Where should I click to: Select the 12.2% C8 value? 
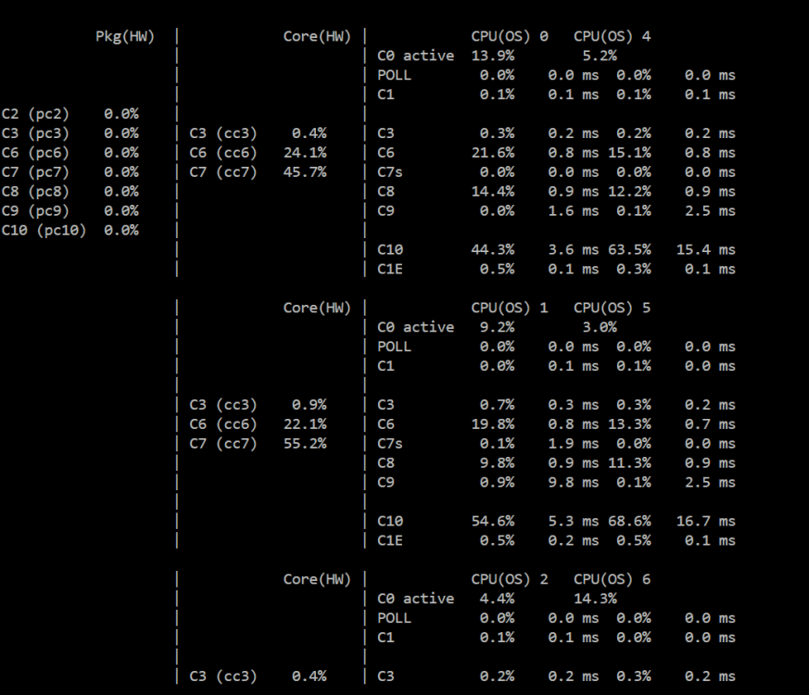pos(629,192)
